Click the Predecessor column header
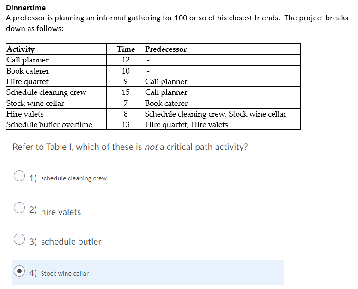This screenshot has height=289, width=358. [x=223, y=49]
